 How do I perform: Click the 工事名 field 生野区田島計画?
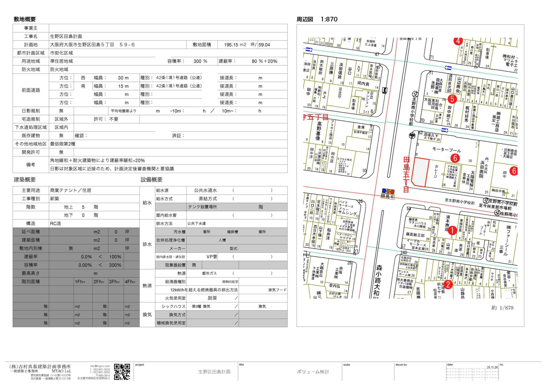point(66,36)
